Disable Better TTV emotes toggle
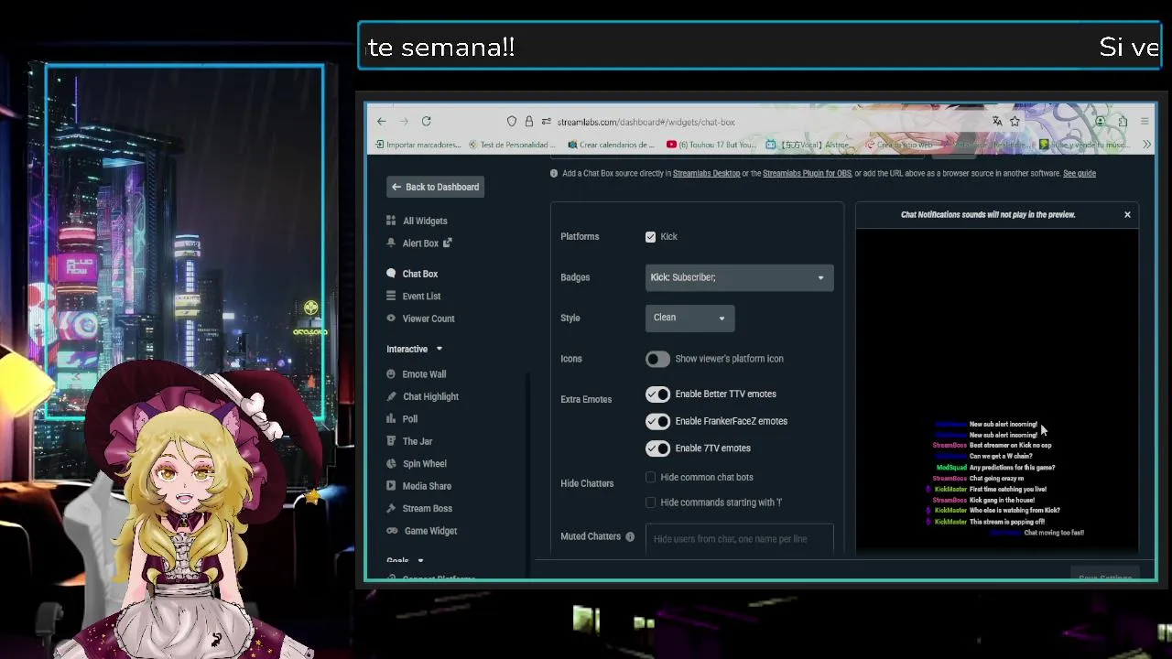The image size is (1172, 659). click(657, 394)
